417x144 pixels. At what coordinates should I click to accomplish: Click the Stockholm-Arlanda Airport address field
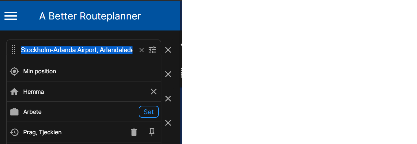[x=76, y=50]
